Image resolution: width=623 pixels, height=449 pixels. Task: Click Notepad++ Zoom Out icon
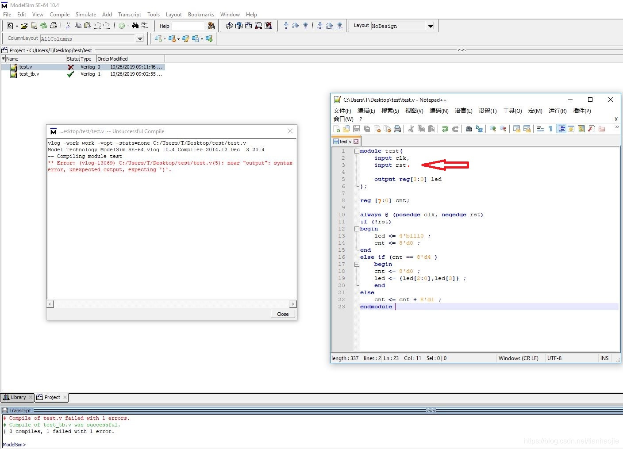(503, 129)
